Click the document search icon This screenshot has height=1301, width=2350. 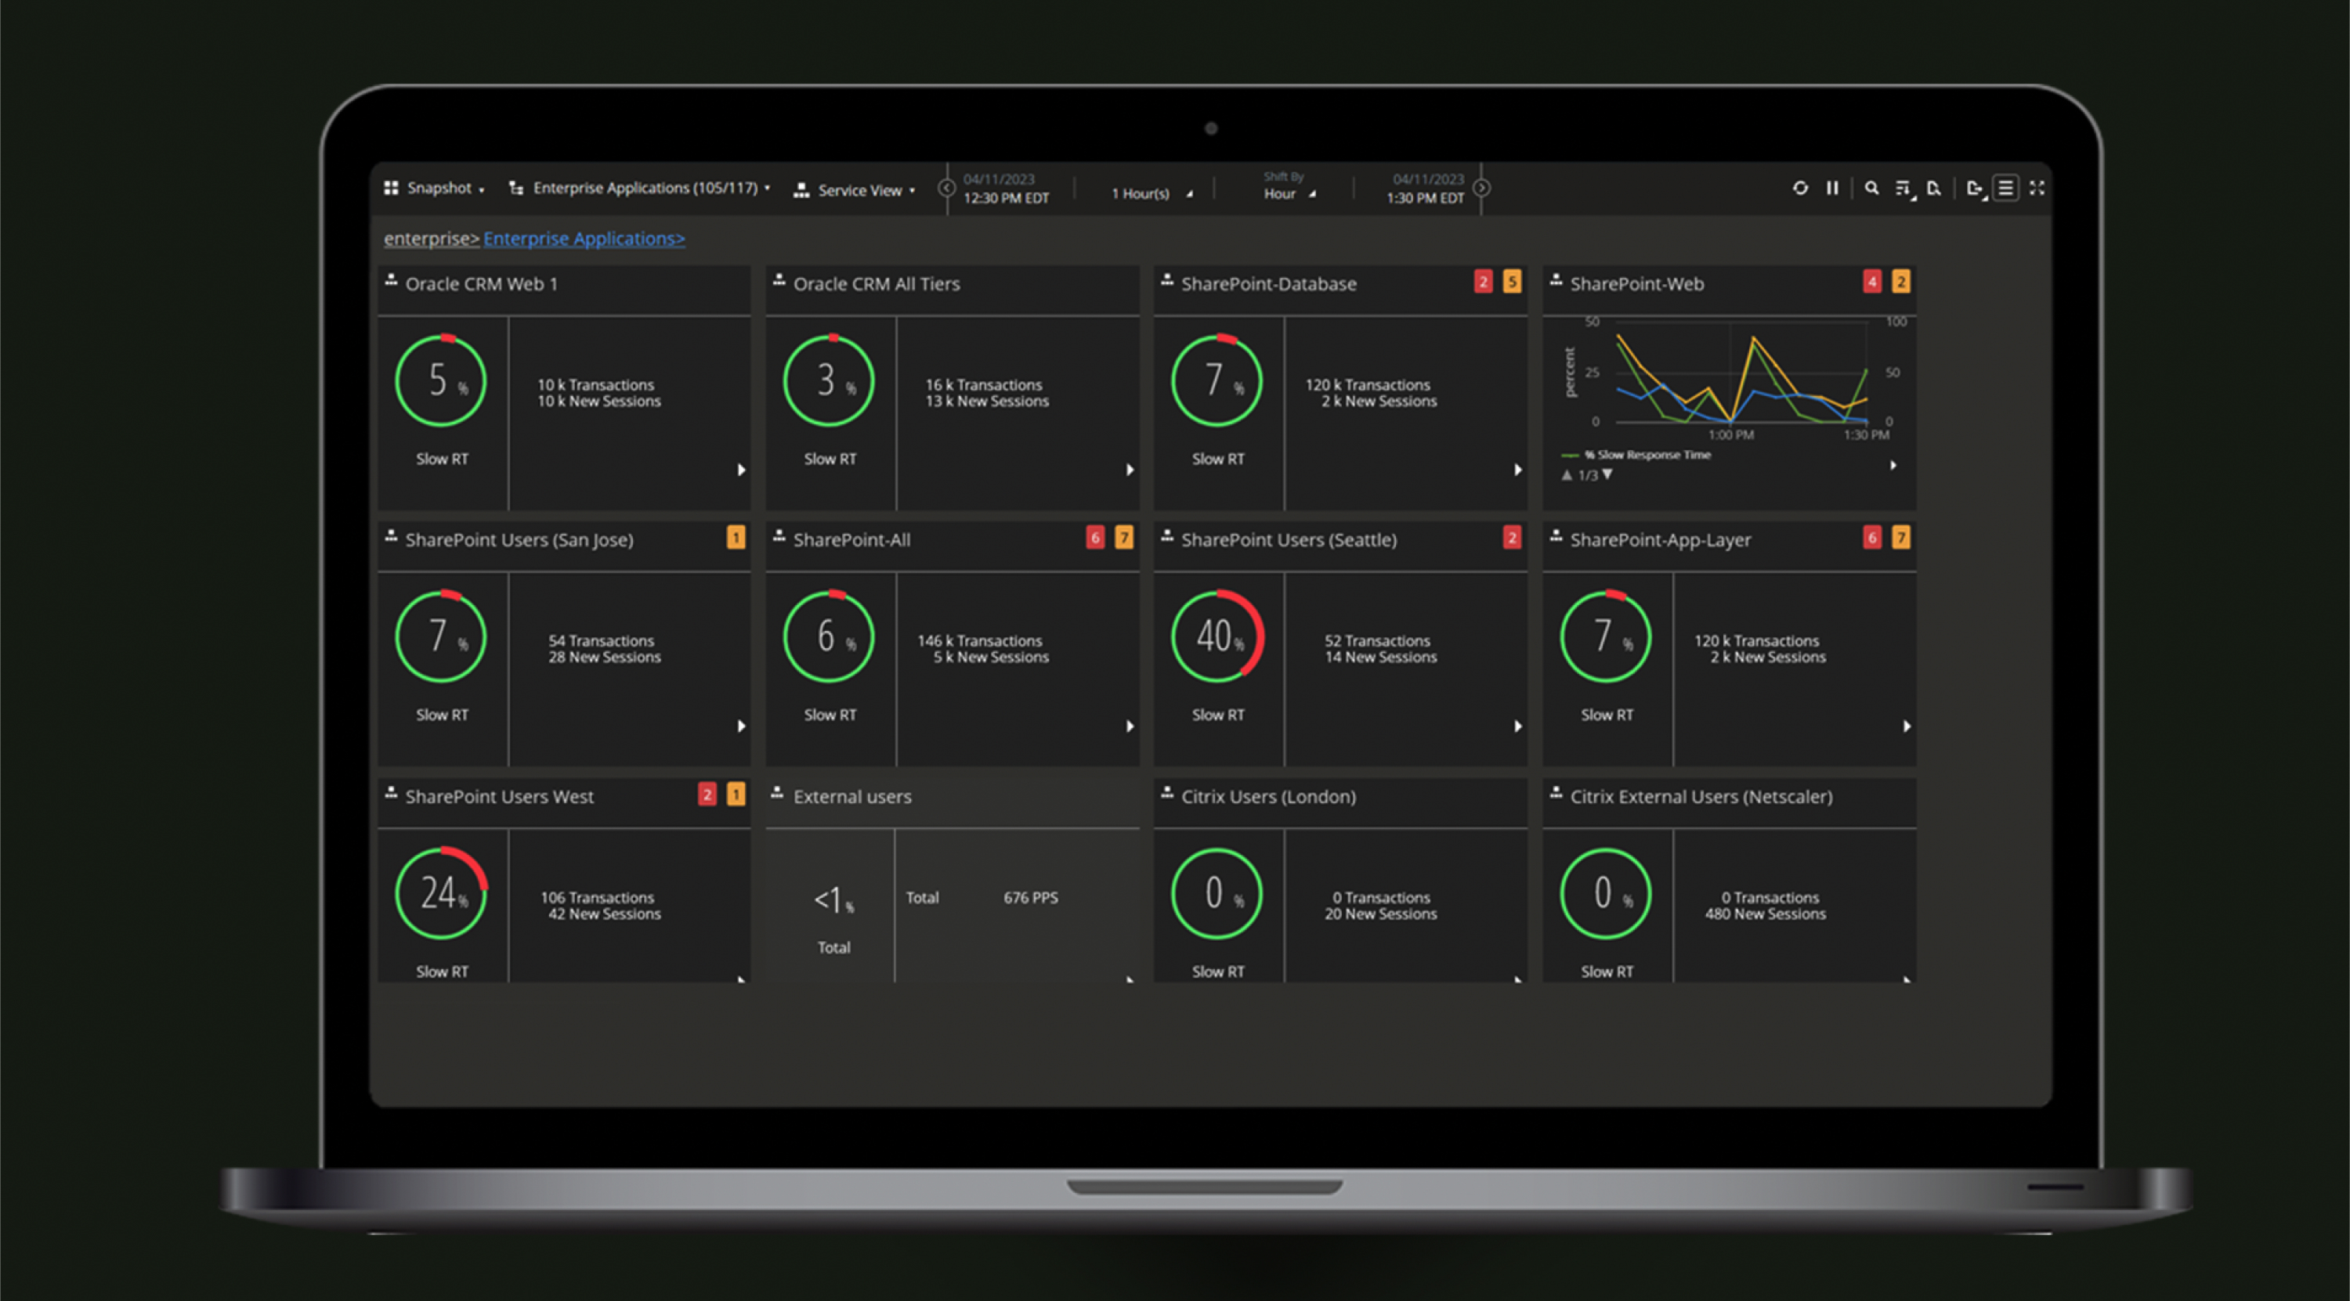point(1933,189)
